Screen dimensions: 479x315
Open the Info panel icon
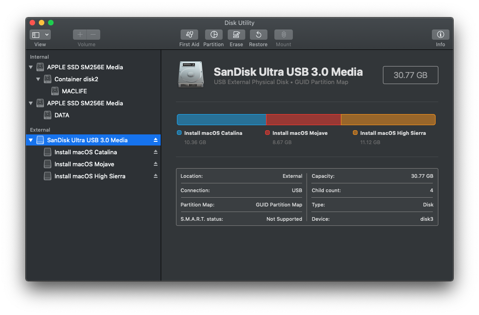(x=440, y=35)
